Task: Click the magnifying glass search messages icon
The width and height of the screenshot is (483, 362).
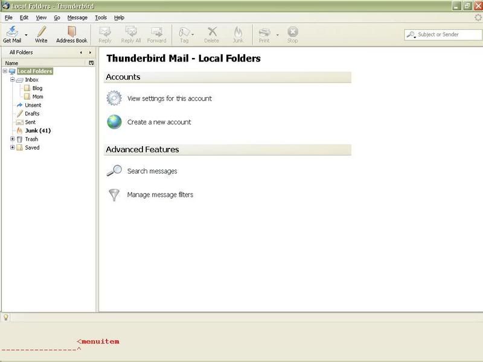Action: (x=114, y=171)
